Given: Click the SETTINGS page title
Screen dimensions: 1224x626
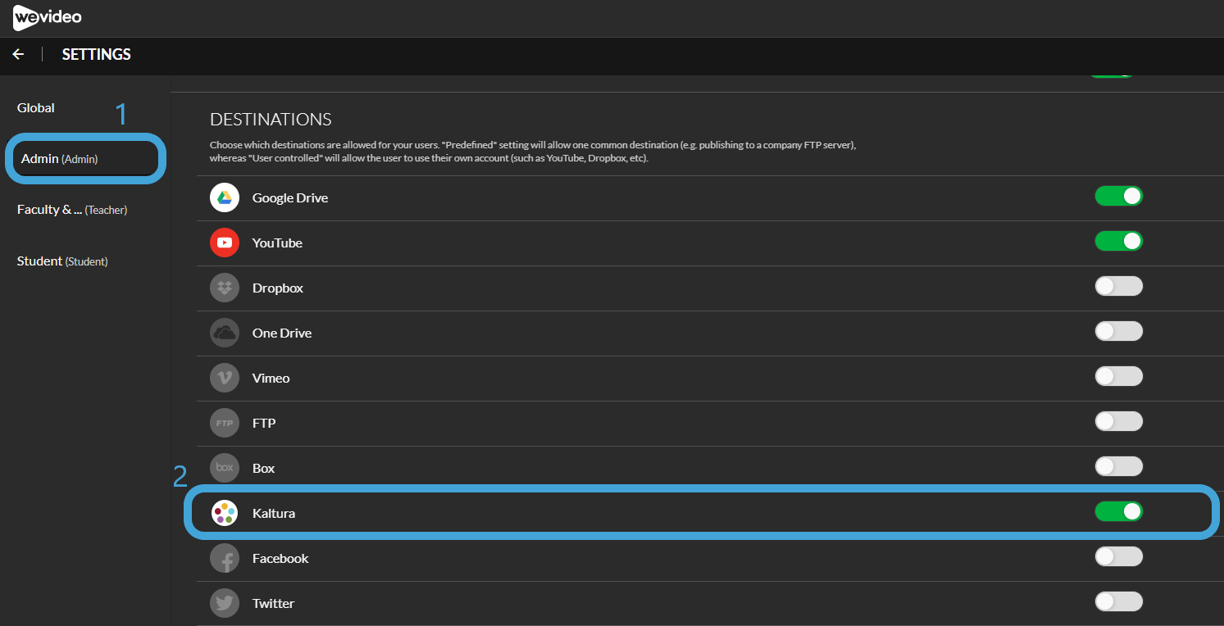Looking at the screenshot, I should click(x=97, y=54).
